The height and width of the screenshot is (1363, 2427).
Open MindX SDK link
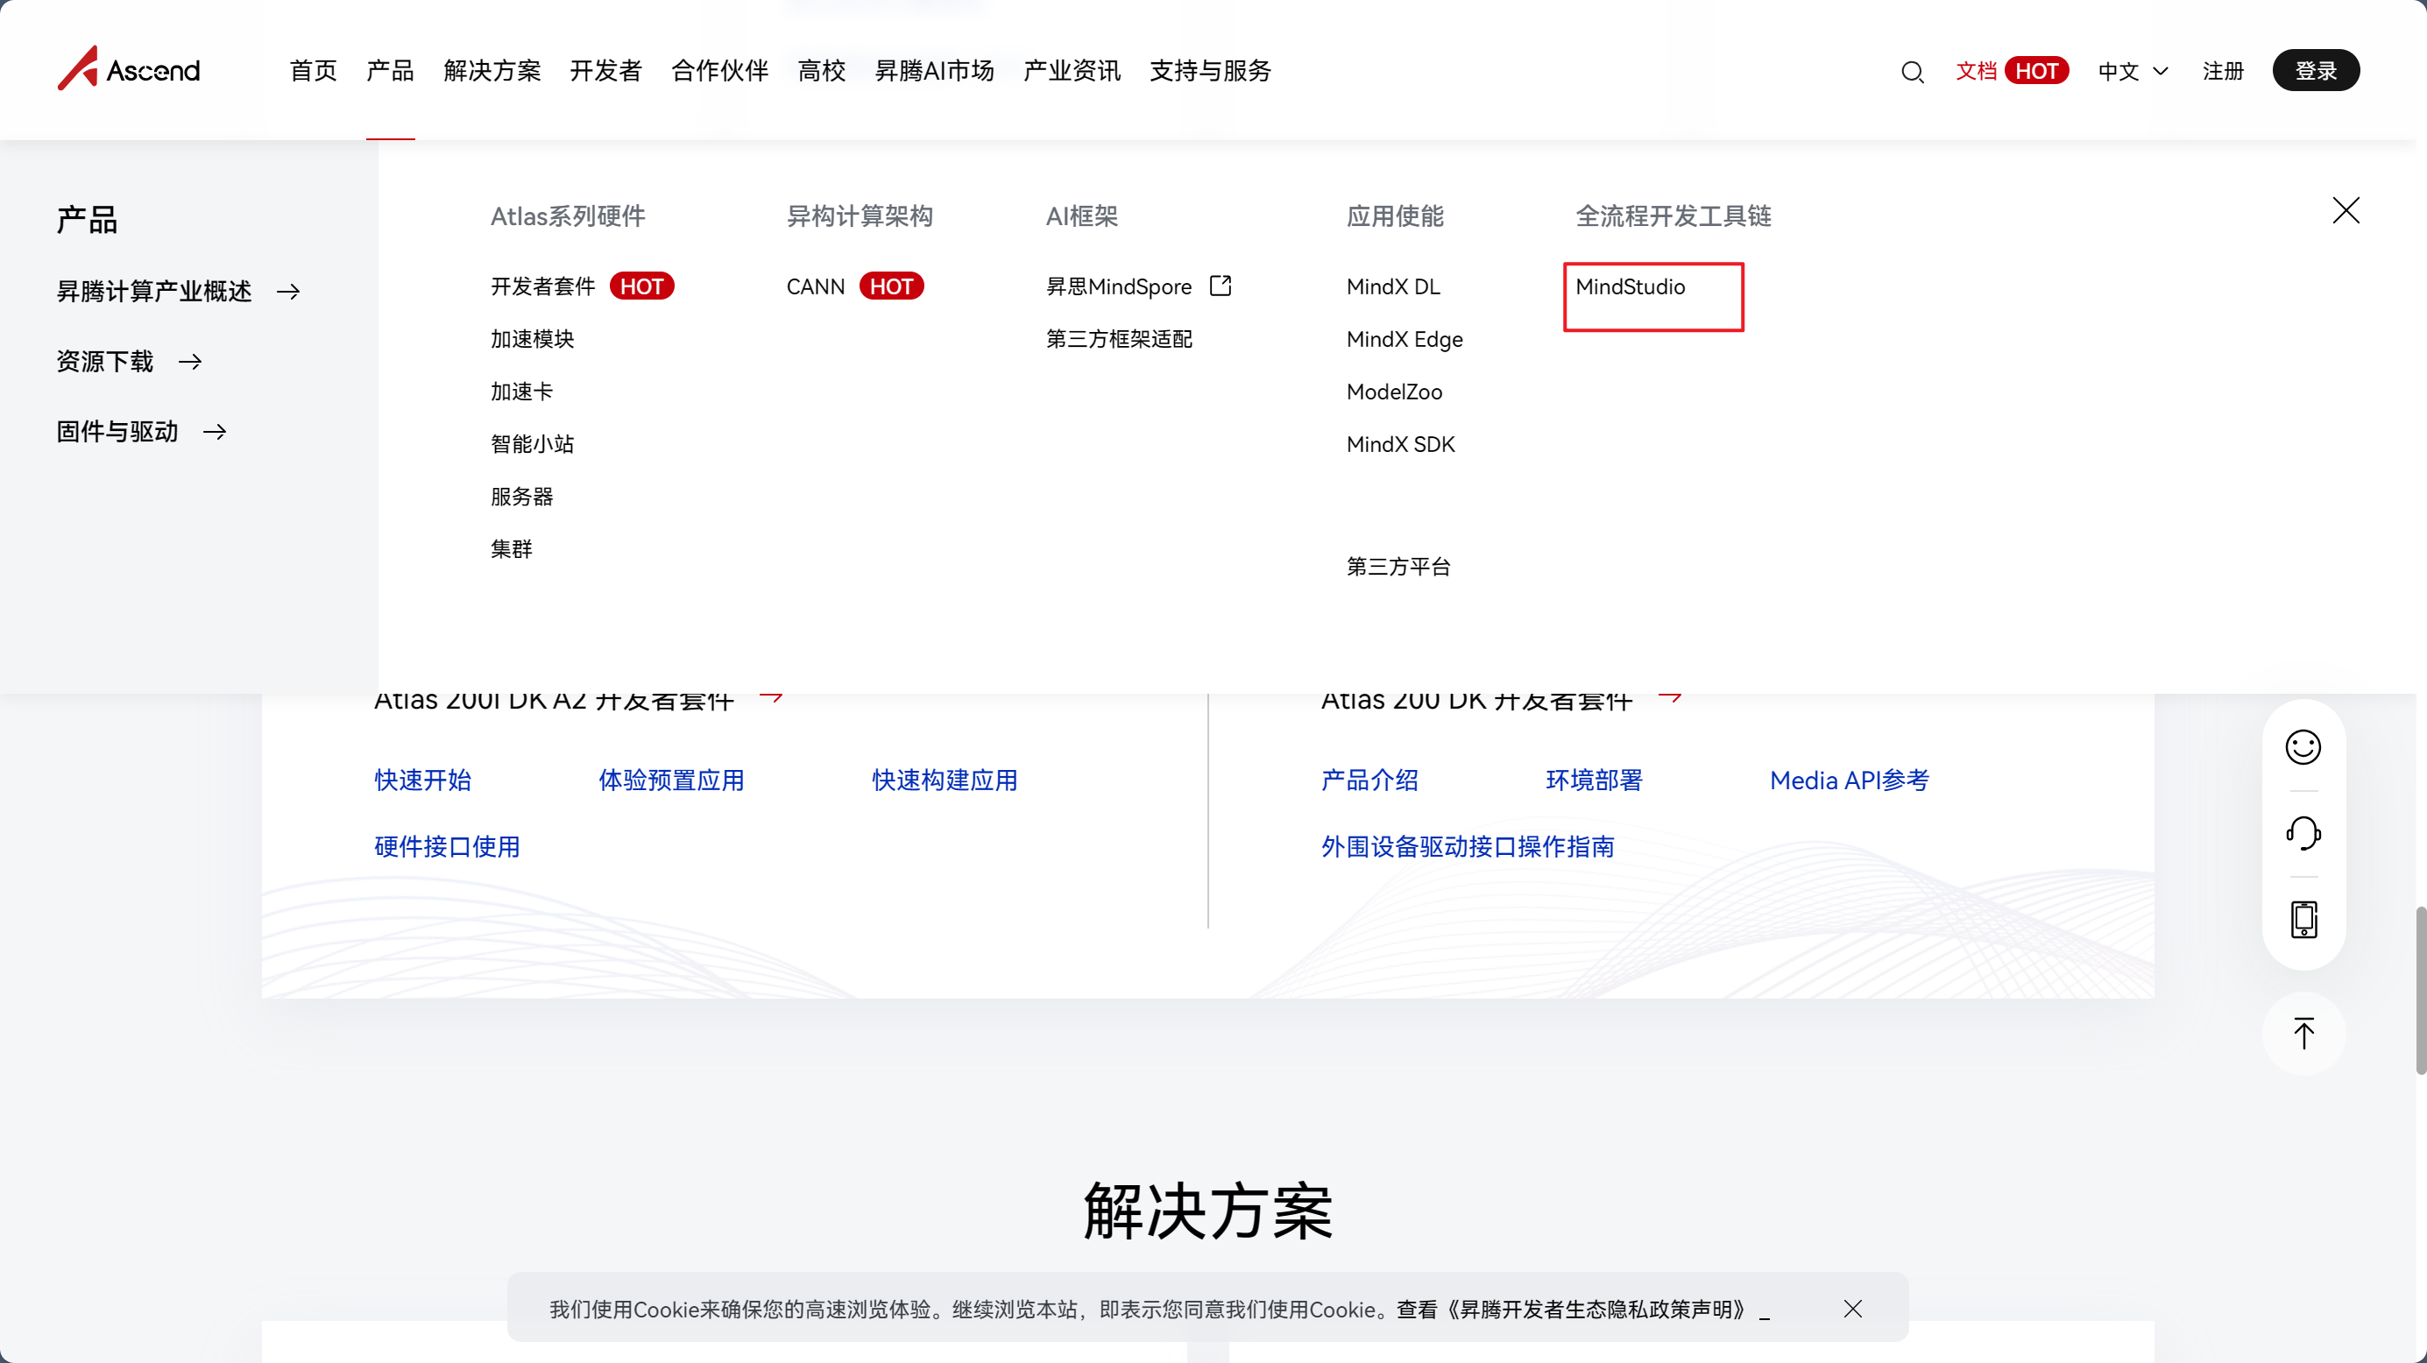tap(1400, 443)
